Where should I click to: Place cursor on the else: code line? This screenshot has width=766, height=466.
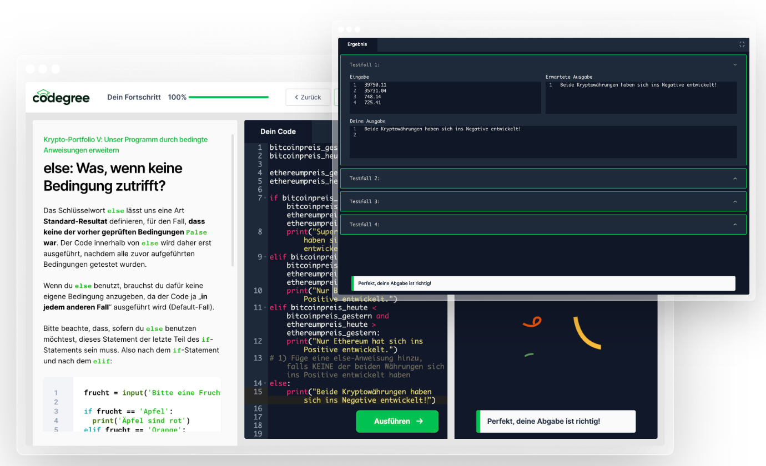coord(280,383)
